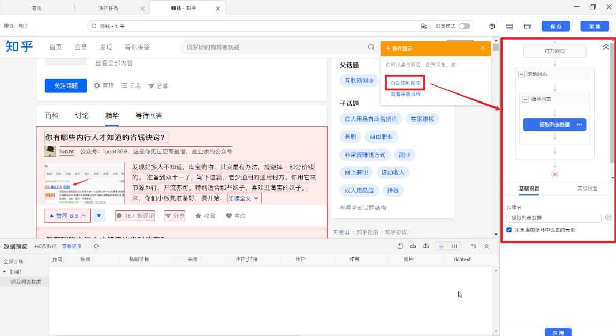Refresh the data preview results

click(x=95, y=246)
